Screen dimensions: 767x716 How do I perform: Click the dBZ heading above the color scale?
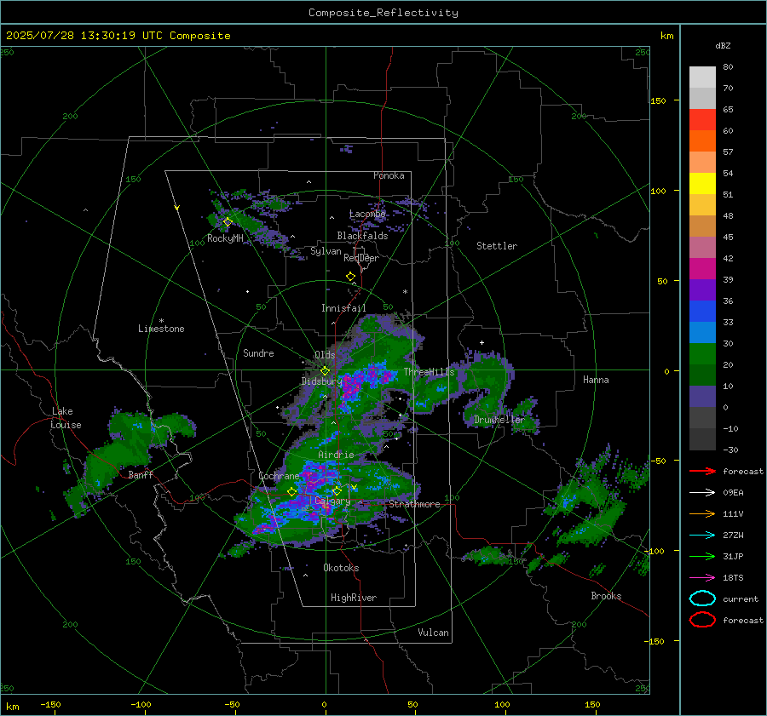pyautogui.click(x=723, y=45)
